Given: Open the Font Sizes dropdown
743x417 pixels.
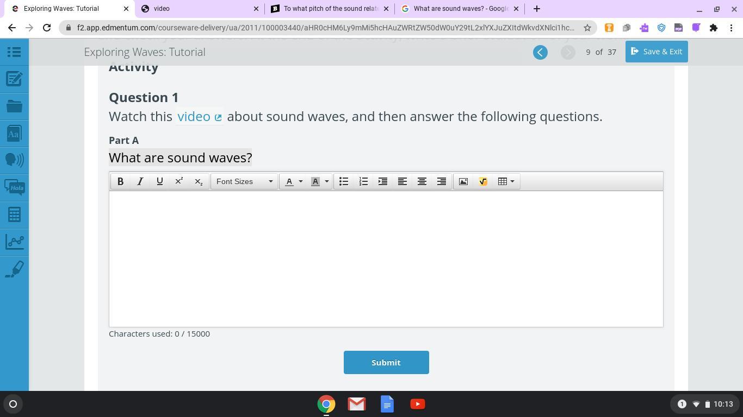Looking at the screenshot, I should (x=244, y=181).
